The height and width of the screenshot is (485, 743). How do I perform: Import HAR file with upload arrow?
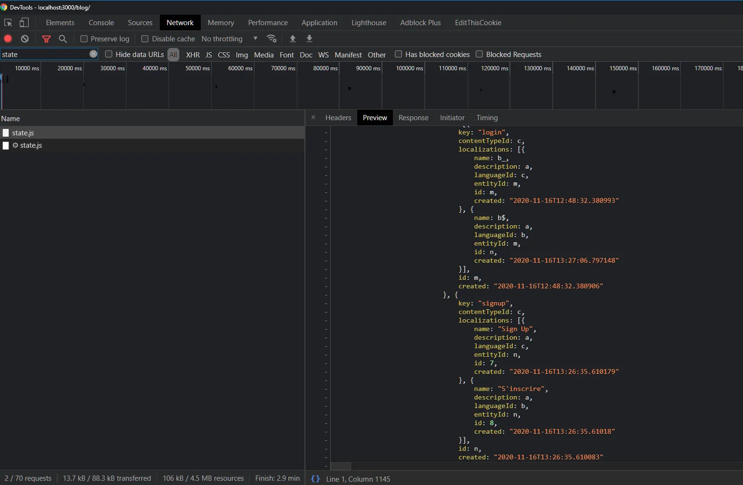[293, 39]
